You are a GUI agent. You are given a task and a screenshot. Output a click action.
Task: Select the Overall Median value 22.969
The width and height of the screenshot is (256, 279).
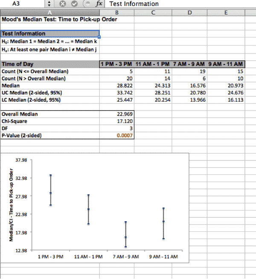point(117,114)
